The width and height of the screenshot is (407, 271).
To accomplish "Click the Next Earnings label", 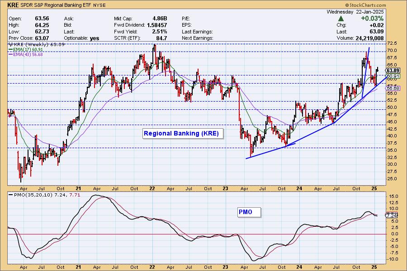I will coord(198,38).
